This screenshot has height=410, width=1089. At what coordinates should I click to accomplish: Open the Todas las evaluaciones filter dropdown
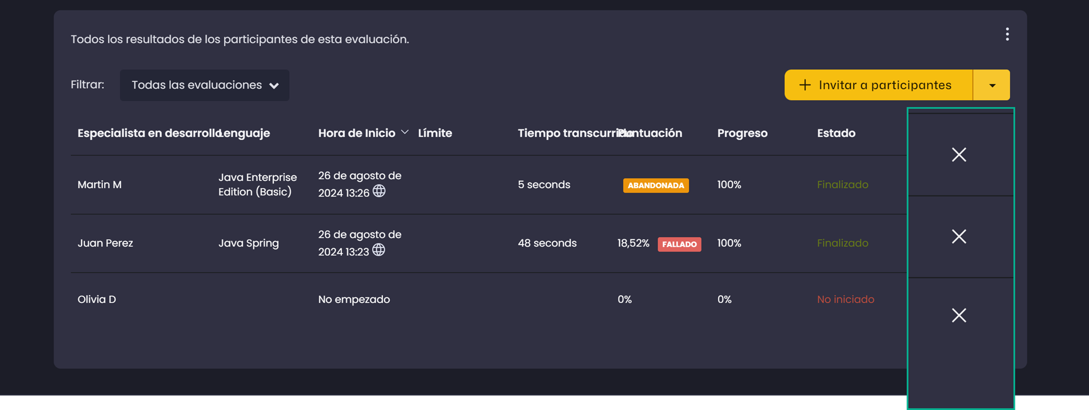205,85
